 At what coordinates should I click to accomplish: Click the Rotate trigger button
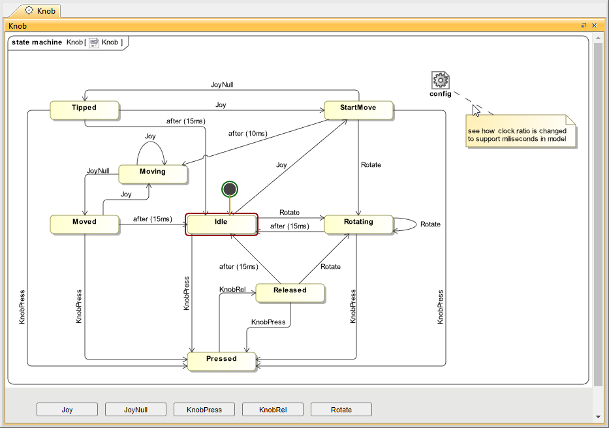click(x=341, y=410)
